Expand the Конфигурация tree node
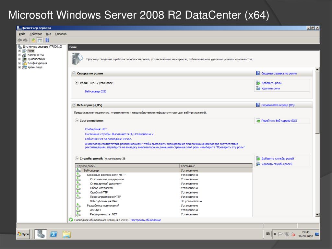Screen dimensions: 332x249 [x=19, y=63]
